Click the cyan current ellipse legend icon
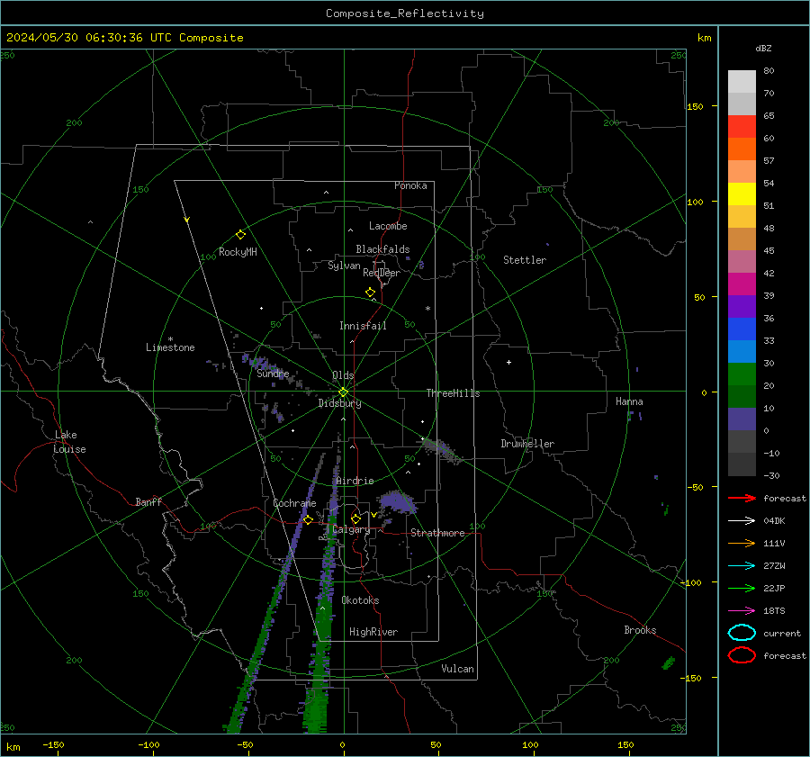Screen dimensions: 810x757 point(742,633)
